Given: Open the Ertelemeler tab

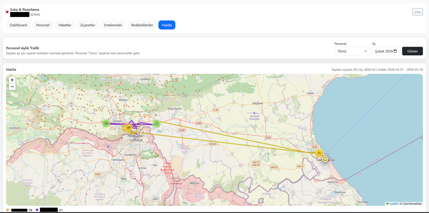Looking at the screenshot, I should point(113,25).
